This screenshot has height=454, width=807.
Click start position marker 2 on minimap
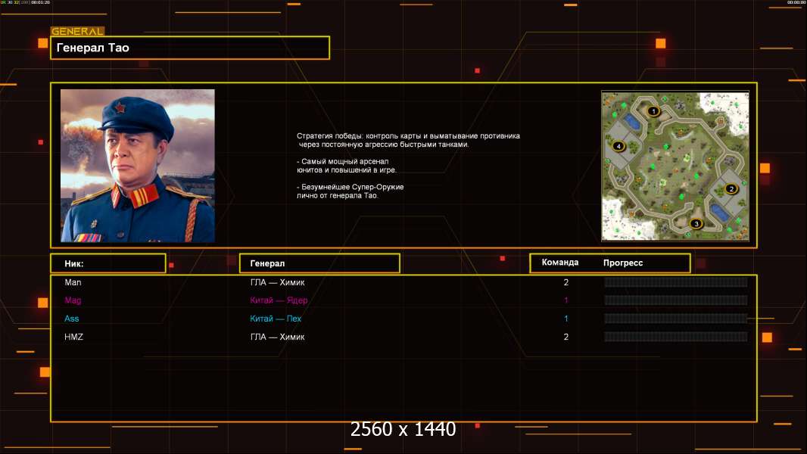tap(731, 189)
